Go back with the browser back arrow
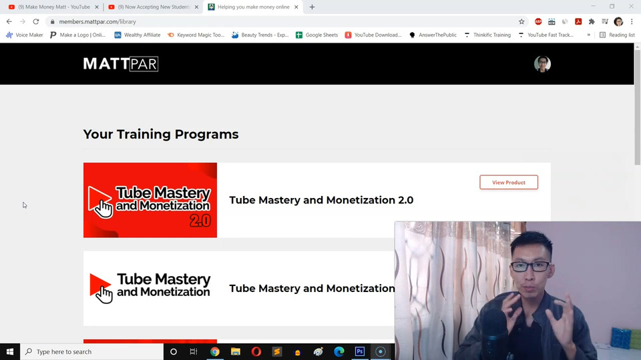Screen dimensions: 641x360 [9, 21]
